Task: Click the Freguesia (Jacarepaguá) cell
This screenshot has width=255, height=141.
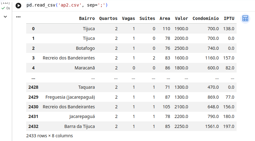Action: coord(70,97)
